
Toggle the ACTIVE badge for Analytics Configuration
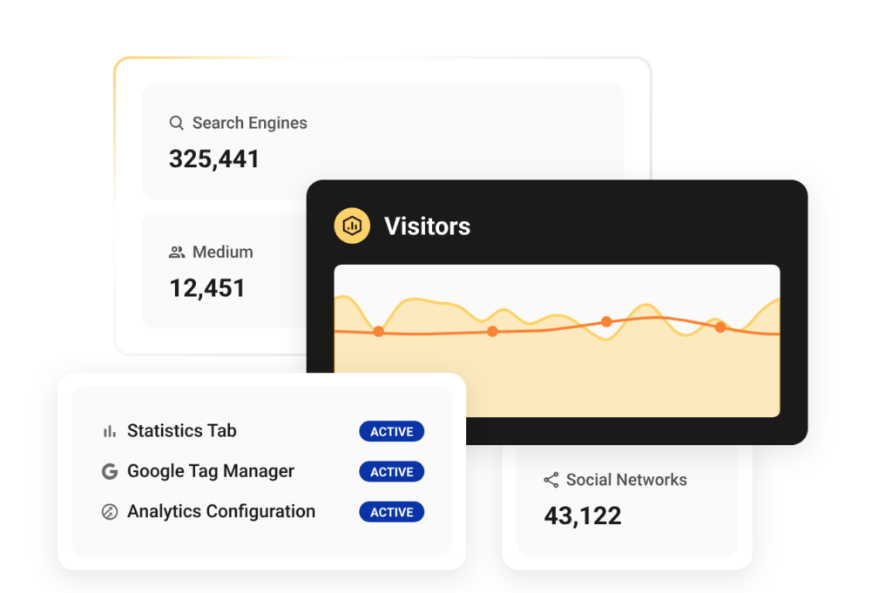[x=391, y=512]
